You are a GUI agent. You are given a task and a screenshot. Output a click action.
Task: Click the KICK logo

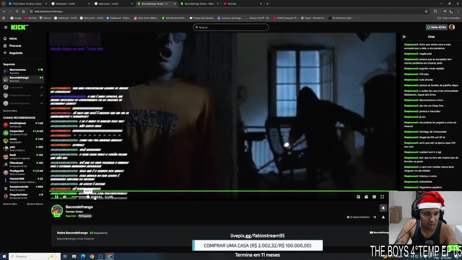(x=19, y=27)
